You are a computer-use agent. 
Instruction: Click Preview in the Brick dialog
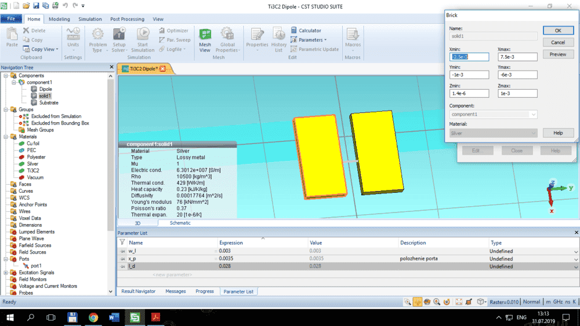coord(558,54)
